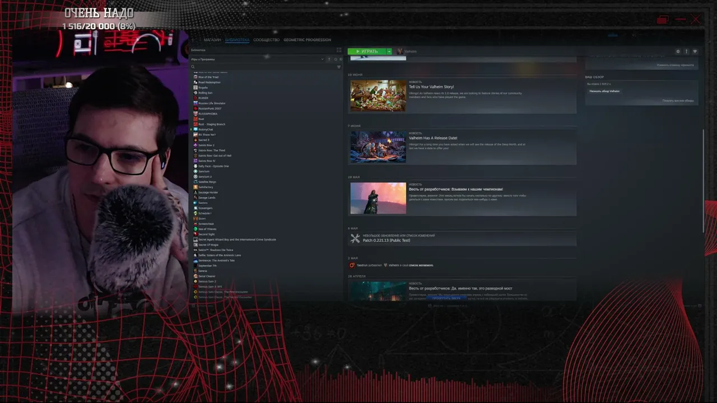
Task: Click the green ИГРАТЬ button
Action: pyautogui.click(x=367, y=51)
